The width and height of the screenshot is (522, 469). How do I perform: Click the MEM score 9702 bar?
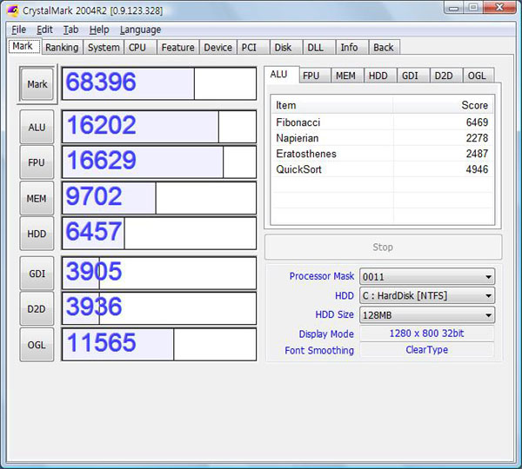[159, 198]
